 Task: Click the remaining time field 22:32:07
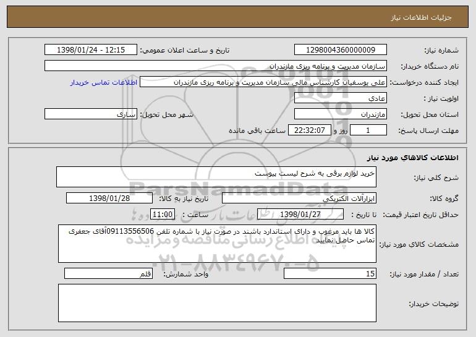pyautogui.click(x=309, y=130)
